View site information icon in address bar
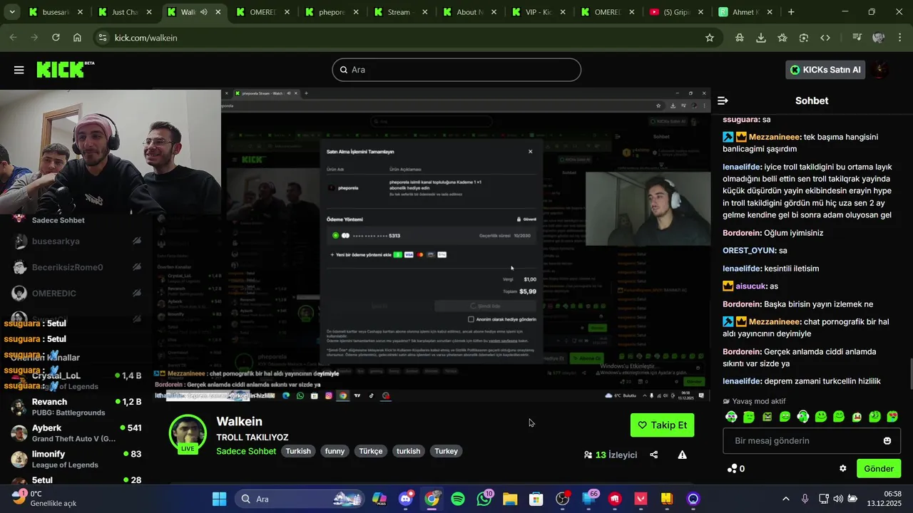 pyautogui.click(x=103, y=38)
